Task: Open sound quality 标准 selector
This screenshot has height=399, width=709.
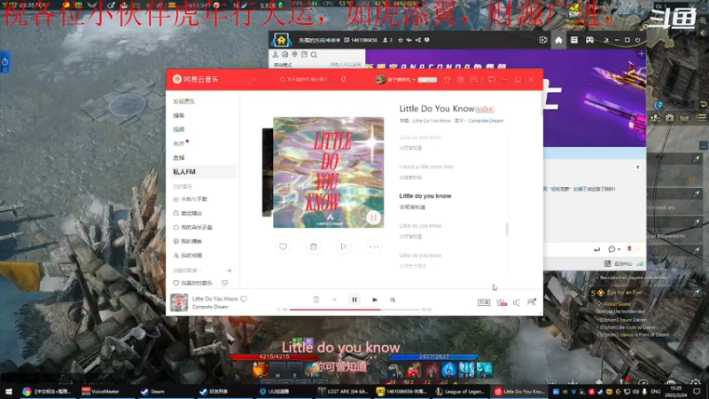Action: pos(484,302)
